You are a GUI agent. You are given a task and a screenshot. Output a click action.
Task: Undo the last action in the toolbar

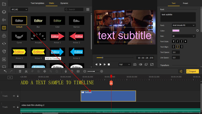(x=5, y=71)
